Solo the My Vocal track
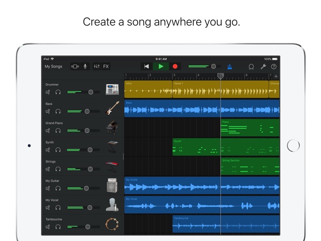 click(x=58, y=207)
